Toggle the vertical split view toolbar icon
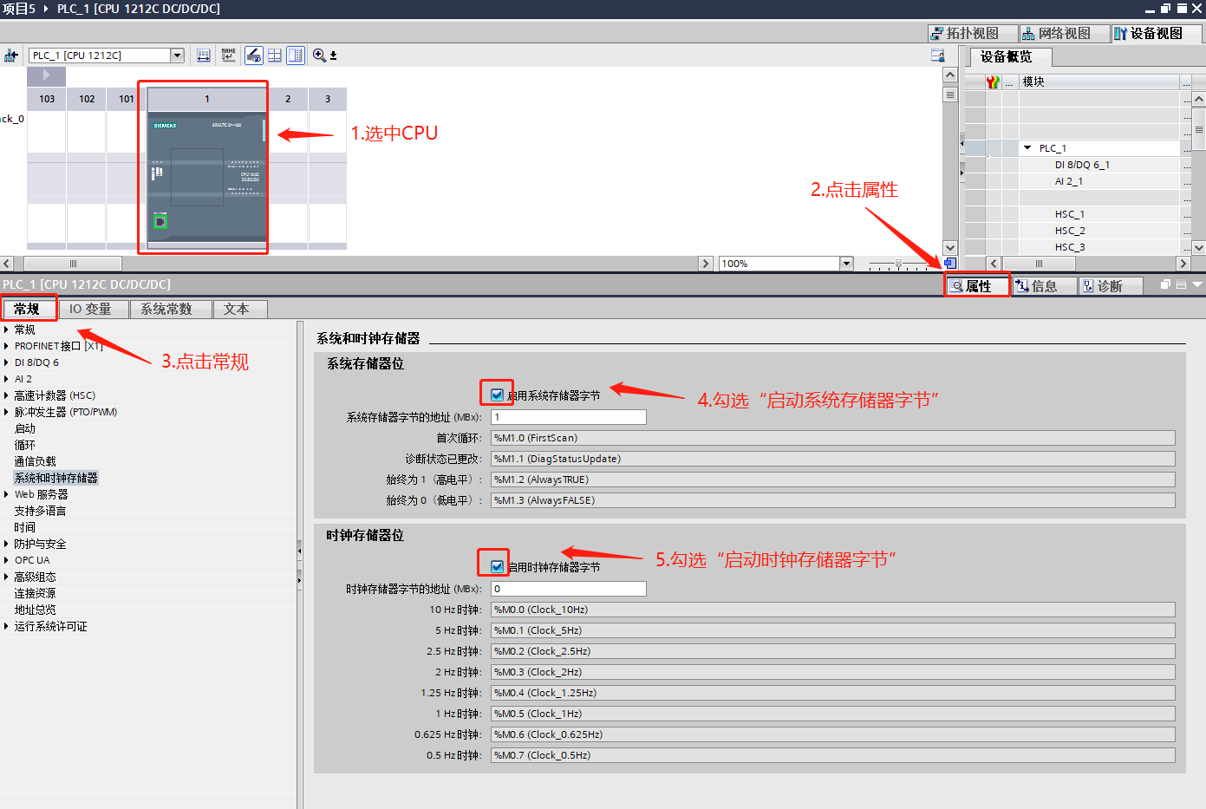Screen dimensions: 1206x809 coord(296,55)
